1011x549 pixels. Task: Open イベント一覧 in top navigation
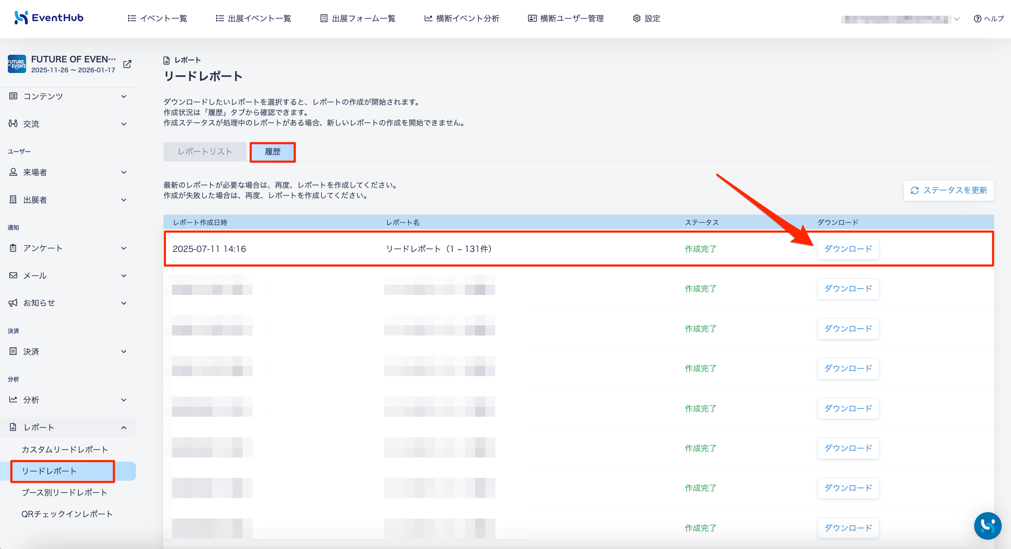[157, 19]
